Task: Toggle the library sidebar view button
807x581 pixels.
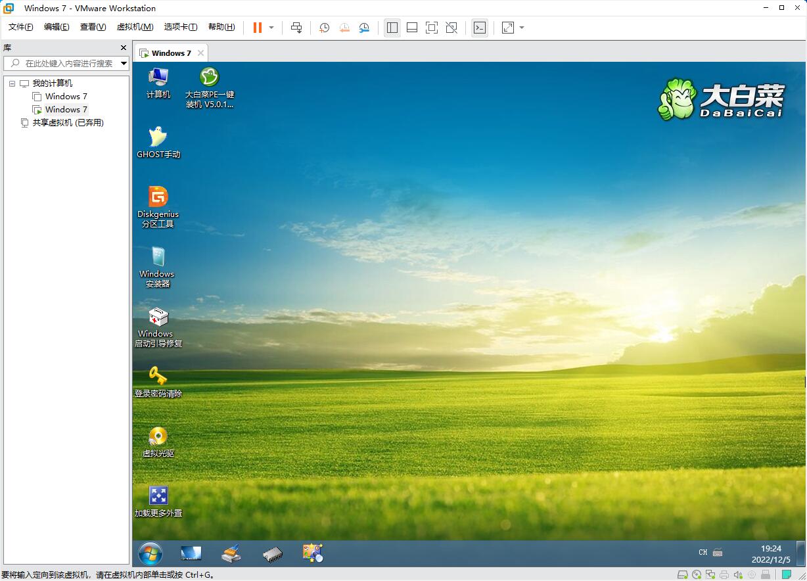Action: [392, 28]
